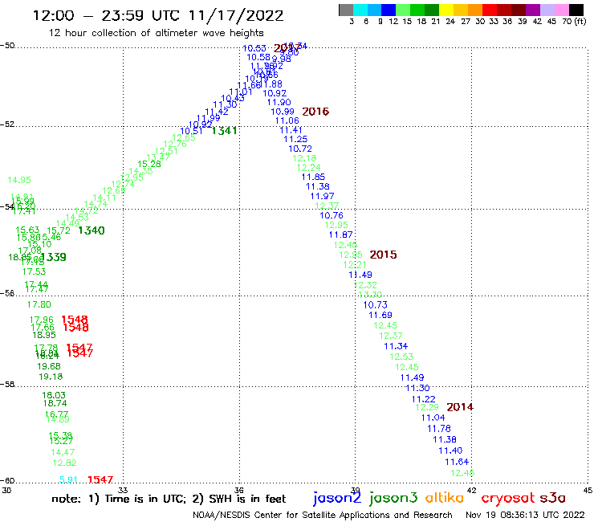Click the isolated wave height '14.95'
594x522 pixels.
click(19, 180)
